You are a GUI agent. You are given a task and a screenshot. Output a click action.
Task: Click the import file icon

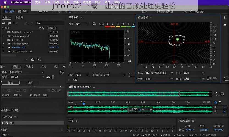pyautogui.click(x=9, y=23)
